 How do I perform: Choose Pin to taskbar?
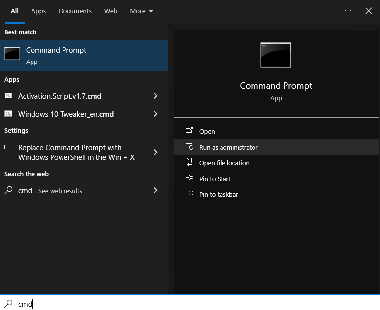276,194
